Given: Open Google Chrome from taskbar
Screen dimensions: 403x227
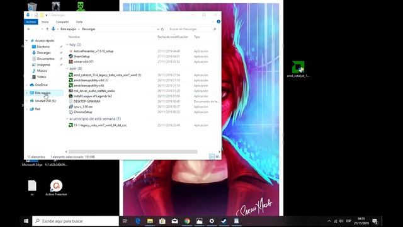Looking at the screenshot, I should [x=187, y=221].
